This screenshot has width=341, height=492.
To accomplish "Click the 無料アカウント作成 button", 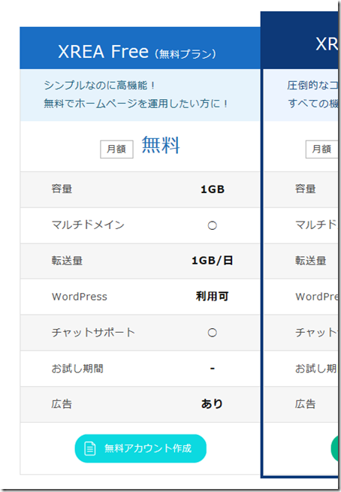I will coord(140,448).
